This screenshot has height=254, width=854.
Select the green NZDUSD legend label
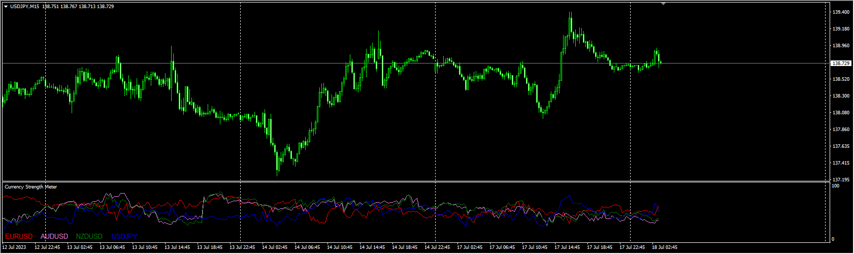[x=89, y=236]
